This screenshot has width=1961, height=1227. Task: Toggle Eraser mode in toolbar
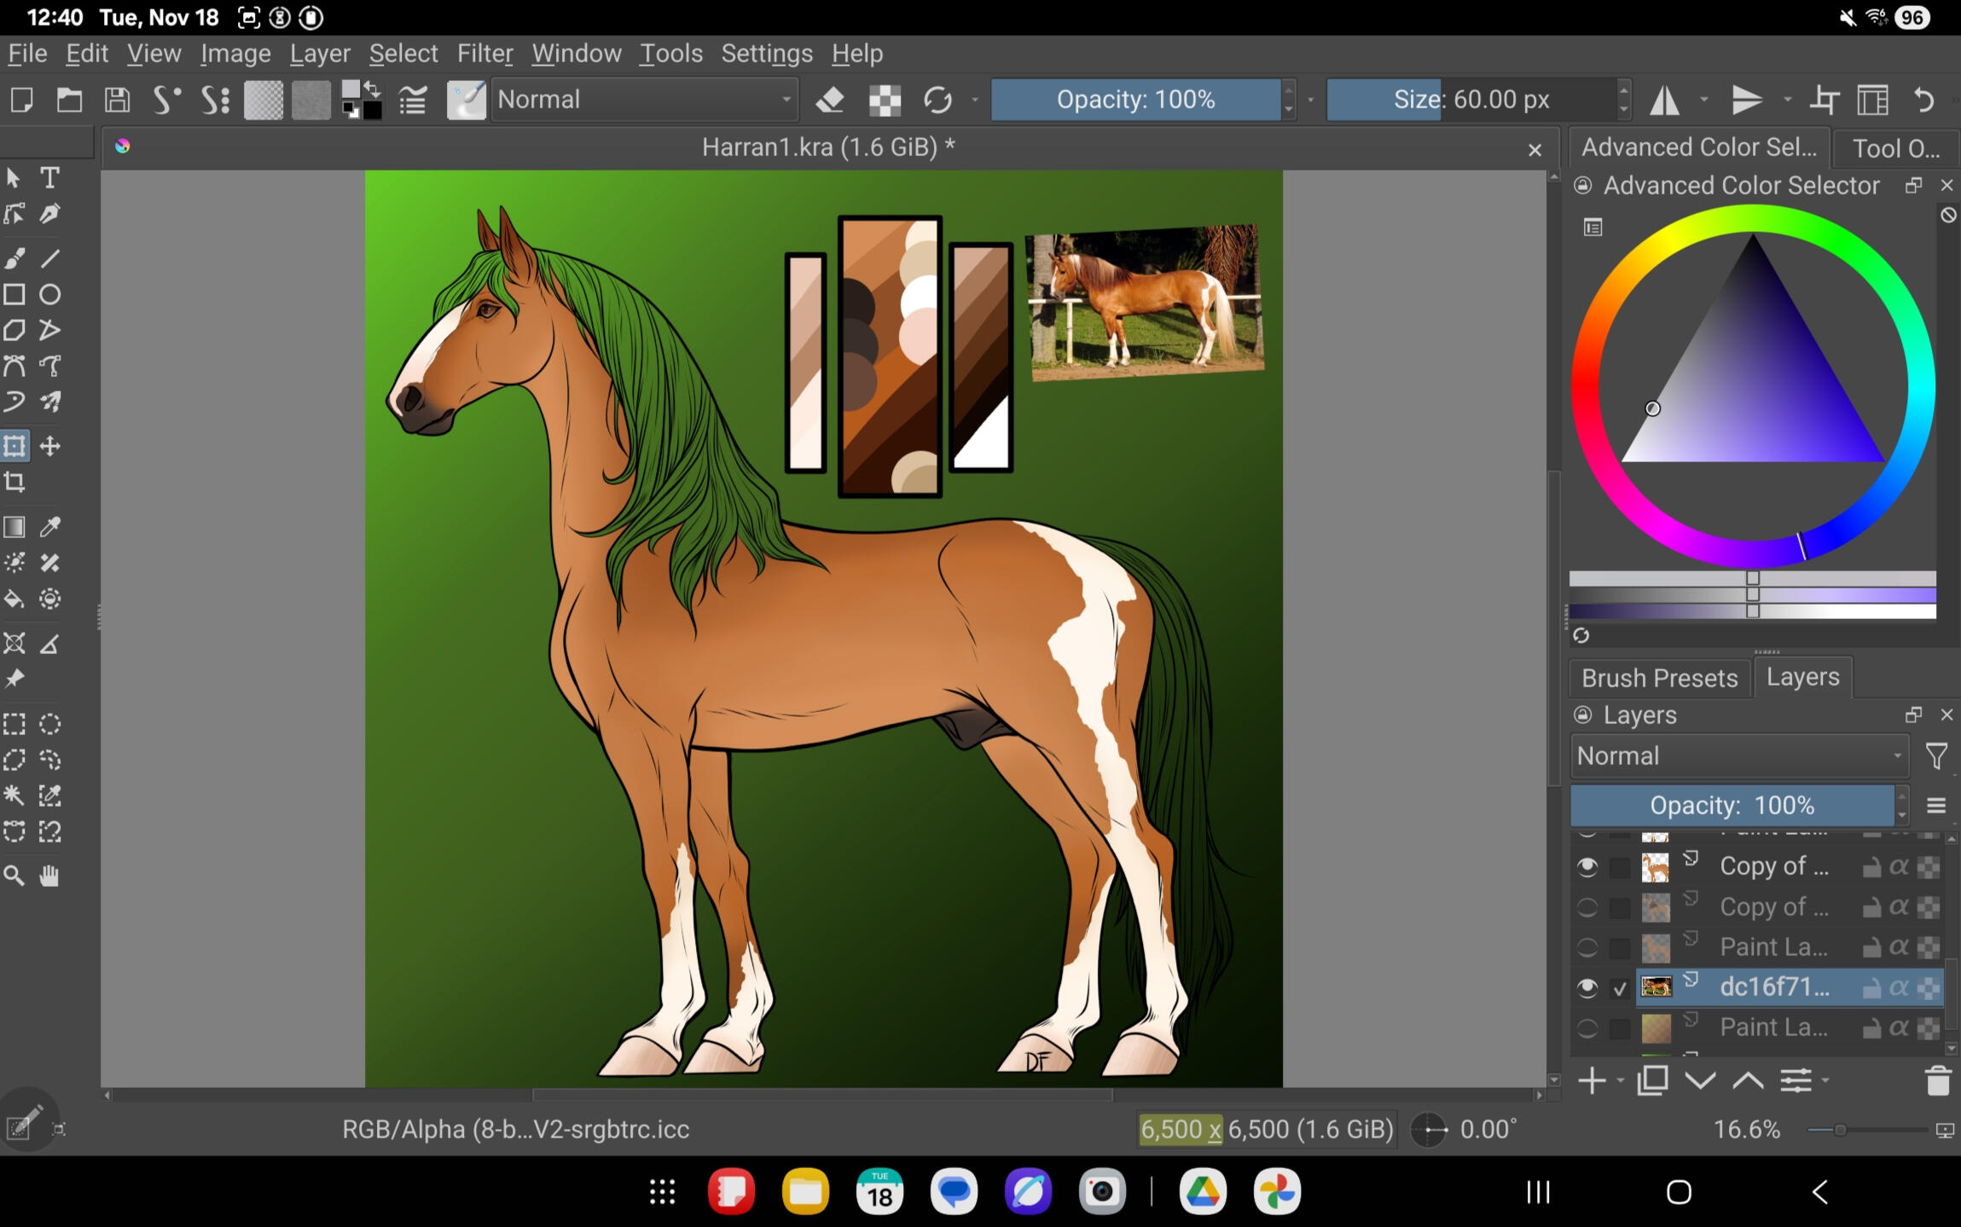click(829, 101)
